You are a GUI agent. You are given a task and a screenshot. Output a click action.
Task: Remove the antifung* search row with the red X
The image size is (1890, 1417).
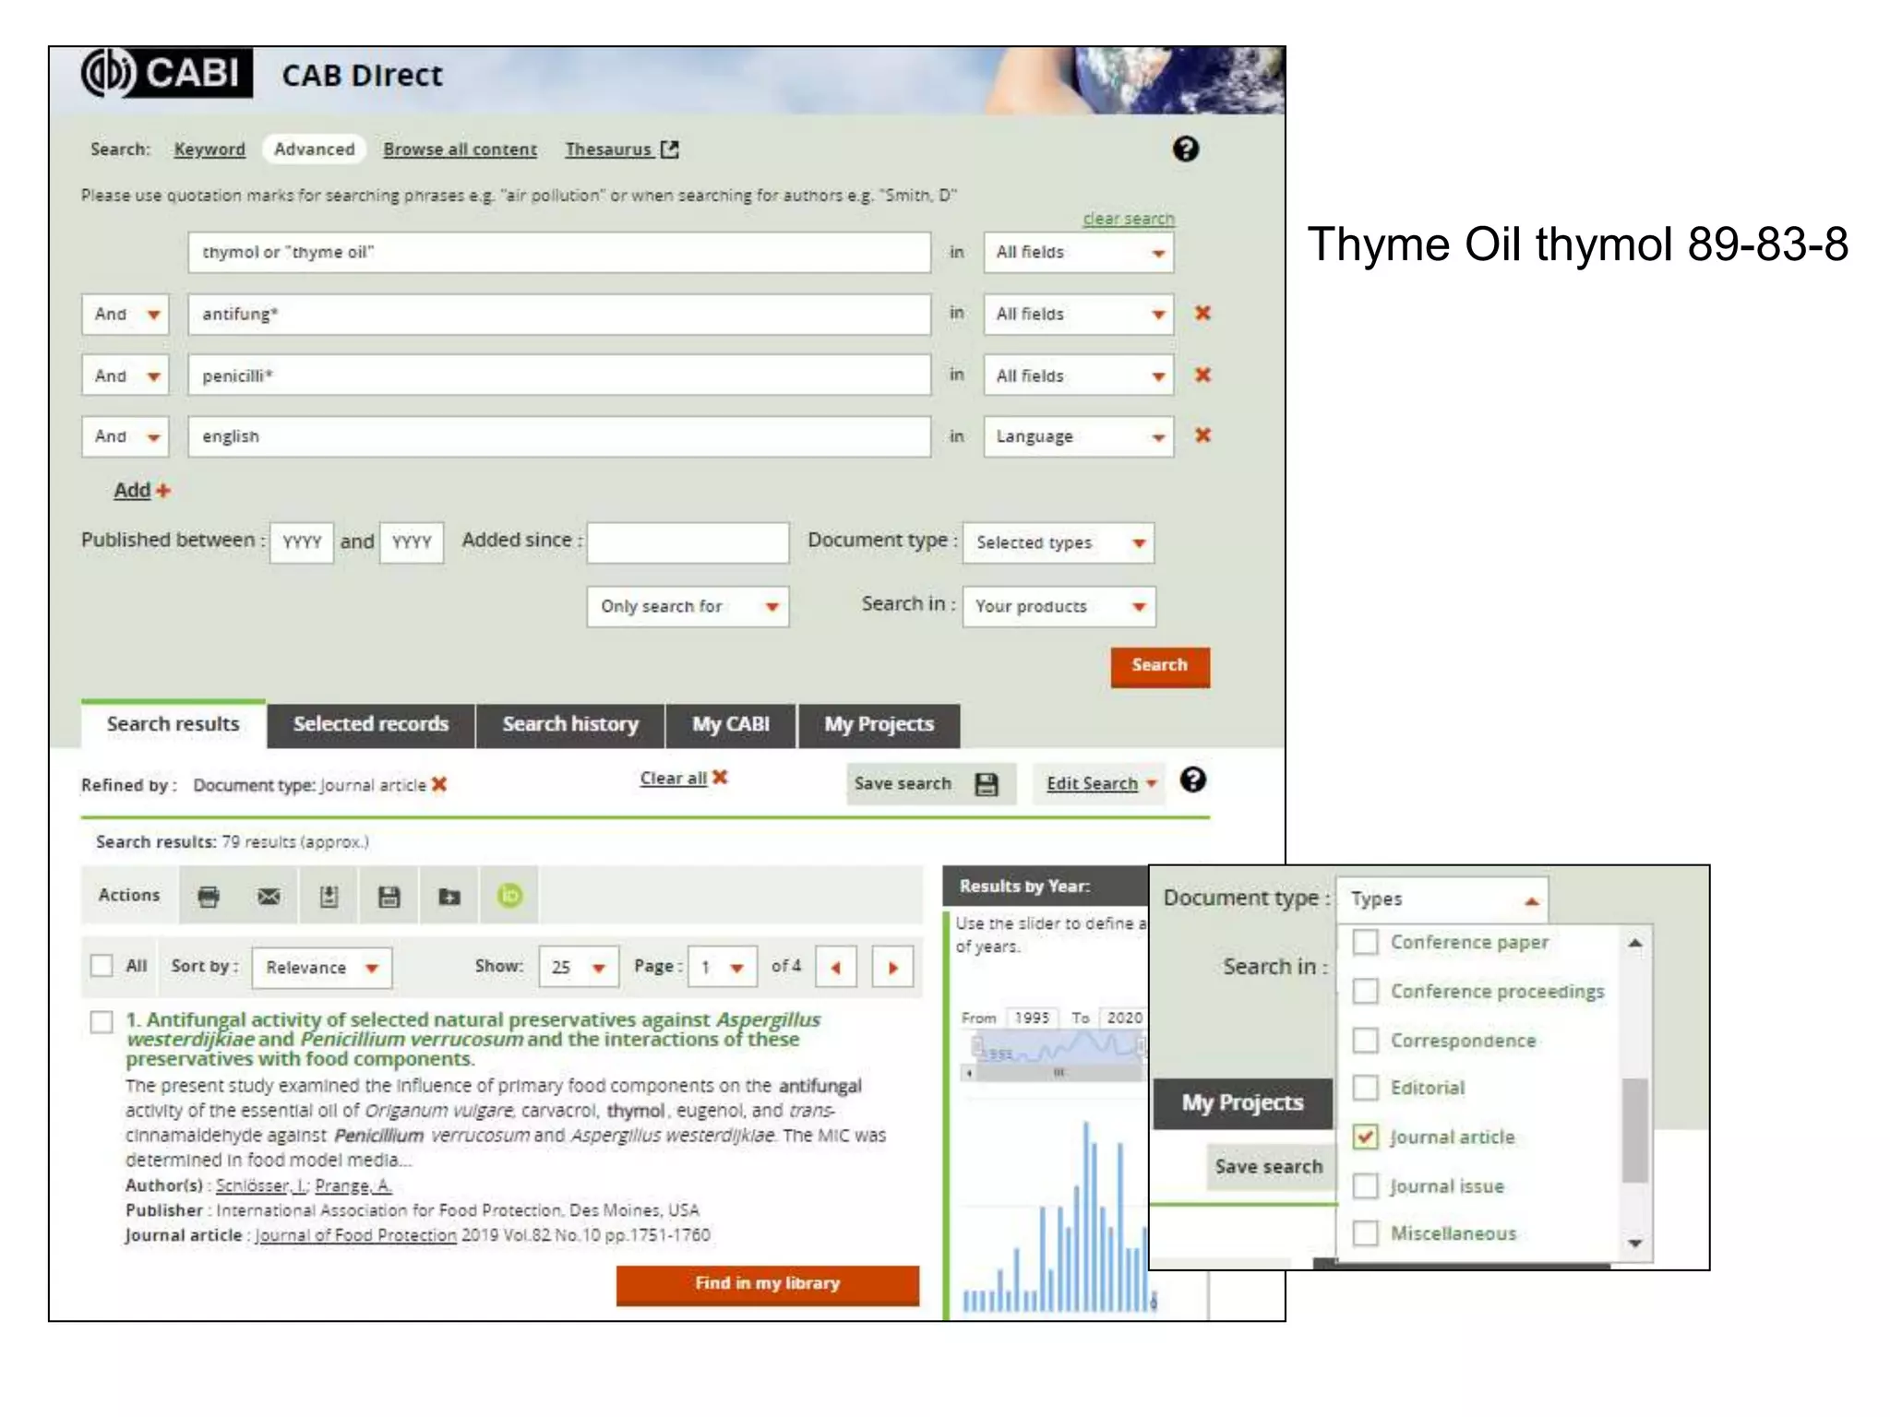1202,313
